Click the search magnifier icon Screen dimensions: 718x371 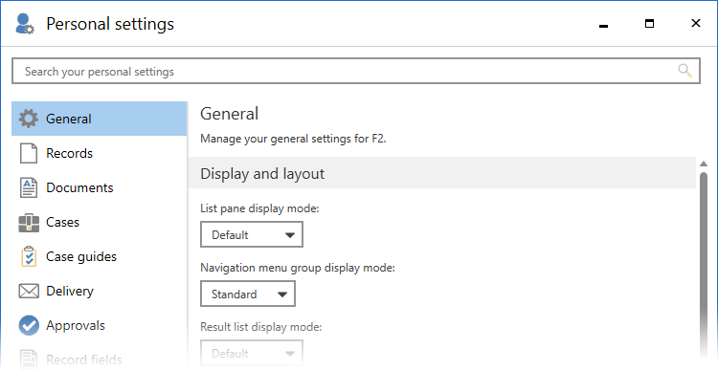[684, 71]
